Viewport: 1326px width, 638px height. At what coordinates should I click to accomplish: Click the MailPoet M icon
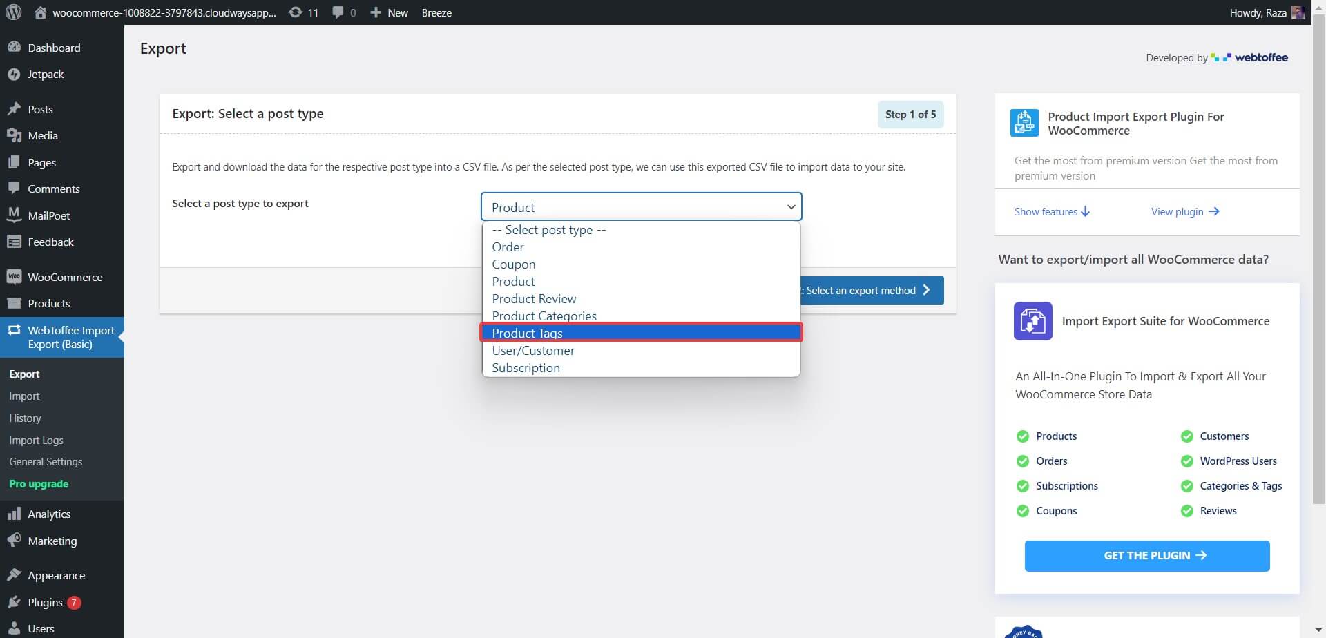[x=14, y=215]
